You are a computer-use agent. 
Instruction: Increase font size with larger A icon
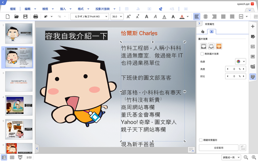[129, 17]
